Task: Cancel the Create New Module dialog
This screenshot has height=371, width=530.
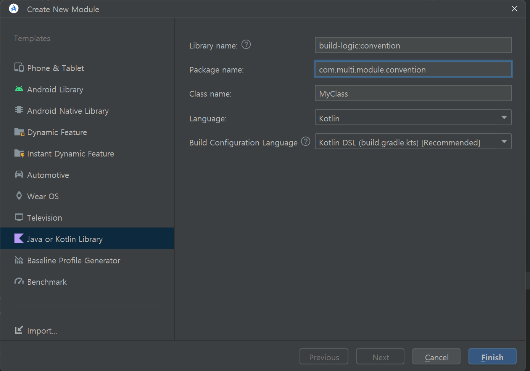Action: coord(437,357)
